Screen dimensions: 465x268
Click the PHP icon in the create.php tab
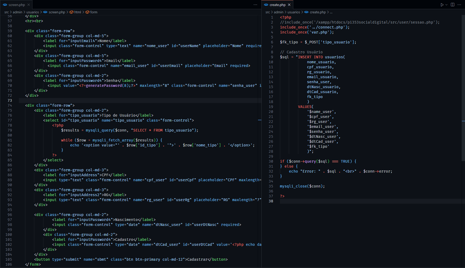266,5
